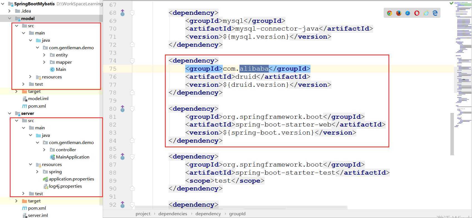Click 'spring-boot-starter-test' artifactId text

pyautogui.click(x=285, y=173)
